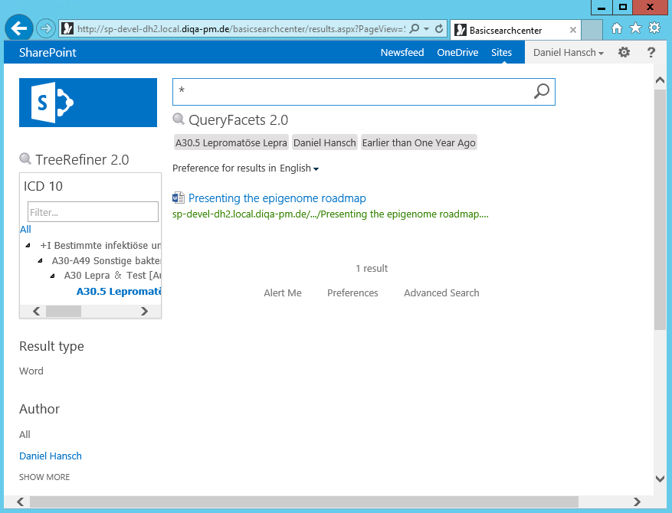Click the tree panel horizontal scrollbar thumb
This screenshot has width=672, height=513.
(63, 311)
